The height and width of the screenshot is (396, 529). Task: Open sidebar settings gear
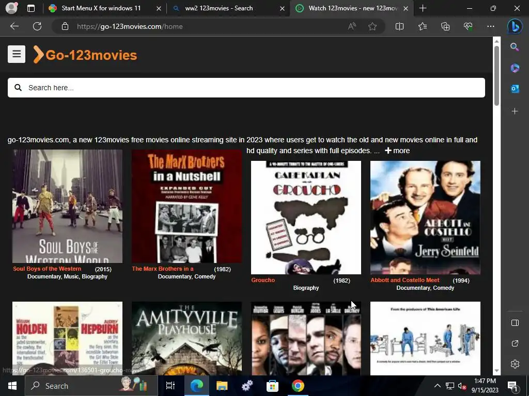tap(515, 364)
